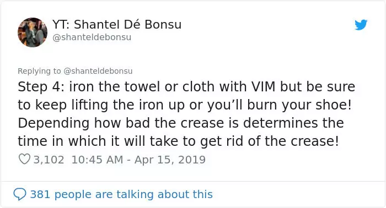Click the phrase burn your shoe!
Image resolution: width=386 pixels, height=208 pixels.
299,105
